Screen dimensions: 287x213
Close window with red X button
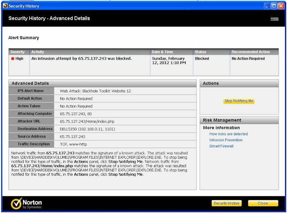click(281, 6)
